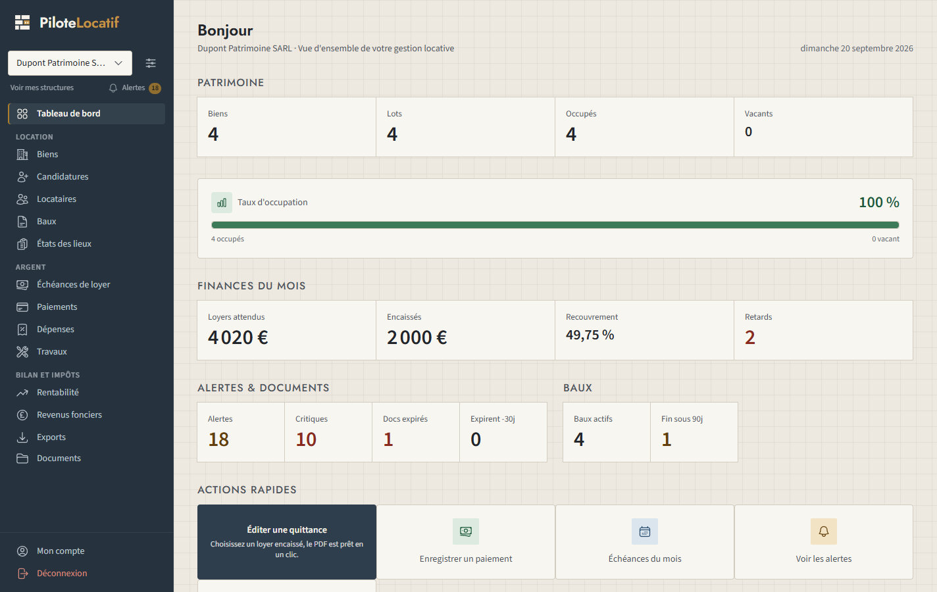Click the Enregistrer un paiement cash icon
Viewport: 937px width, 592px height.
point(466,531)
